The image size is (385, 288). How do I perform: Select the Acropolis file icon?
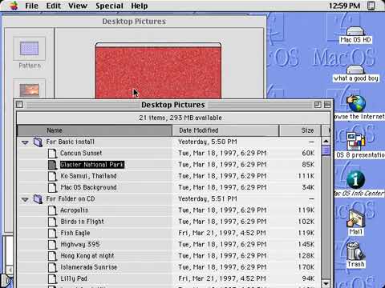tap(52, 210)
